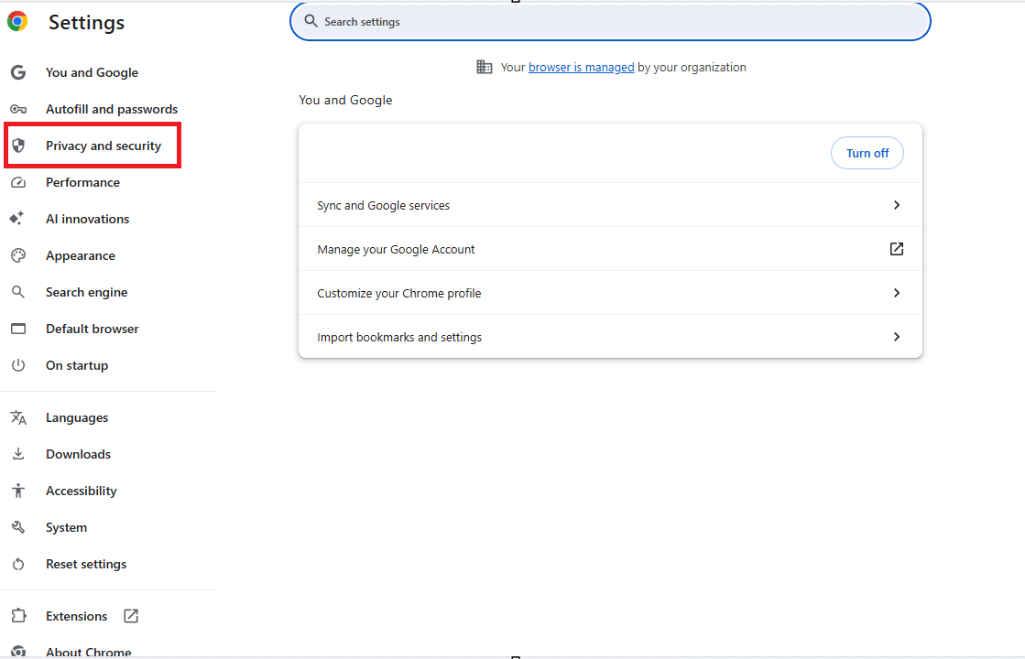
Task: Click the Chrome logo beside Settings
Action: click(17, 22)
